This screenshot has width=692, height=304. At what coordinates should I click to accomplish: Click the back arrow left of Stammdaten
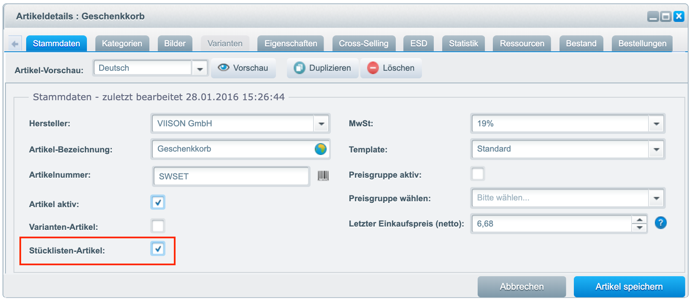pos(15,44)
